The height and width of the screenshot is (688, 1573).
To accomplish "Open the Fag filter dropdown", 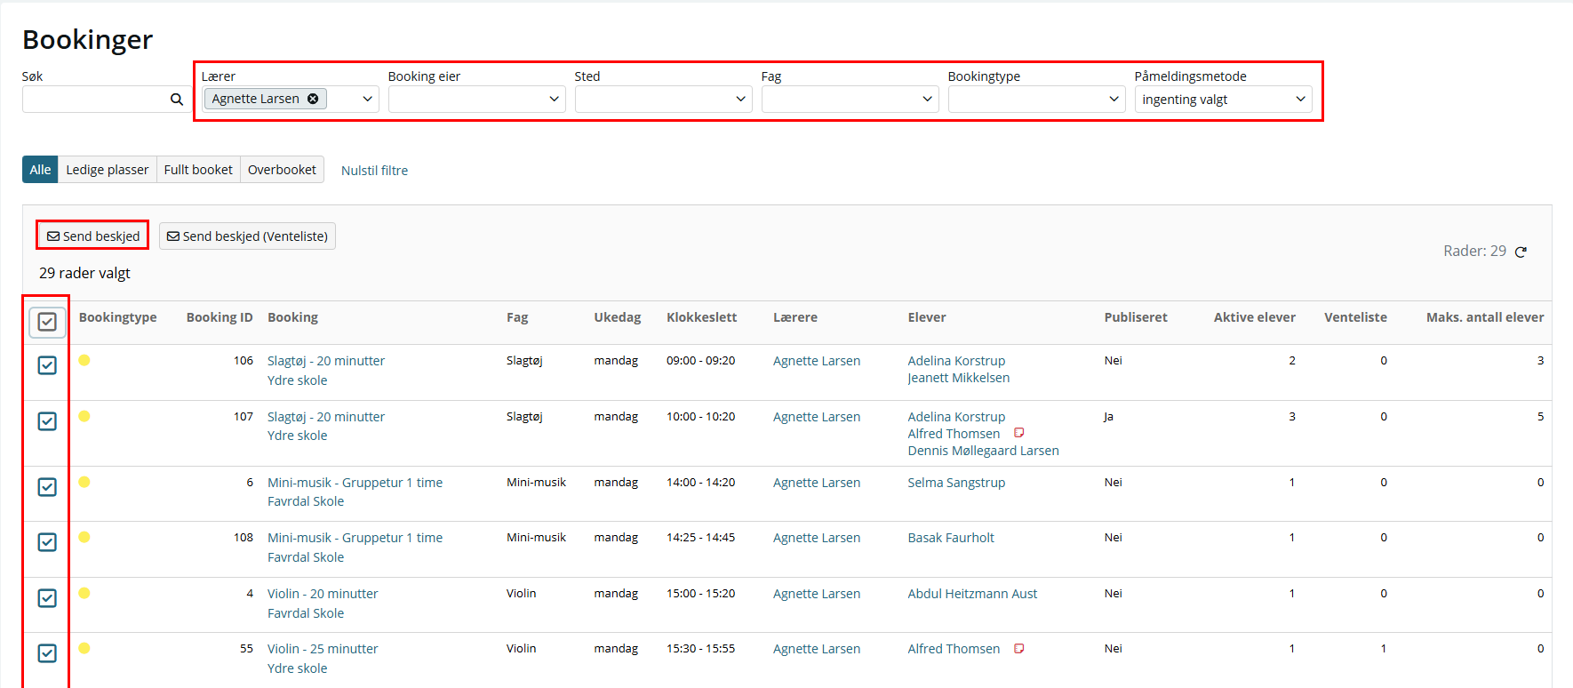I will pos(850,99).
